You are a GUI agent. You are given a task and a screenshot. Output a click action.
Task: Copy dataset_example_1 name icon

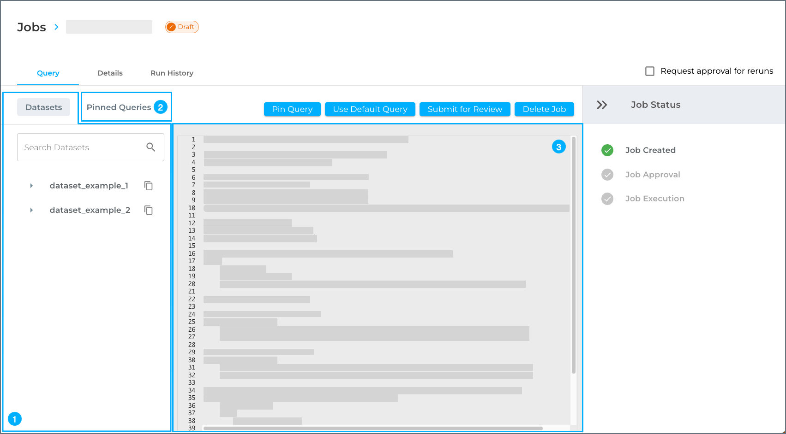(x=148, y=186)
